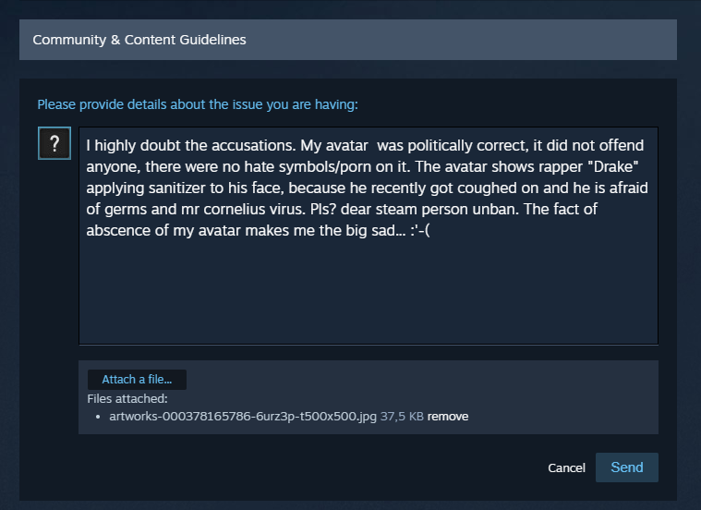Remove the attached artworks jpg file
701x510 pixels.
448,417
